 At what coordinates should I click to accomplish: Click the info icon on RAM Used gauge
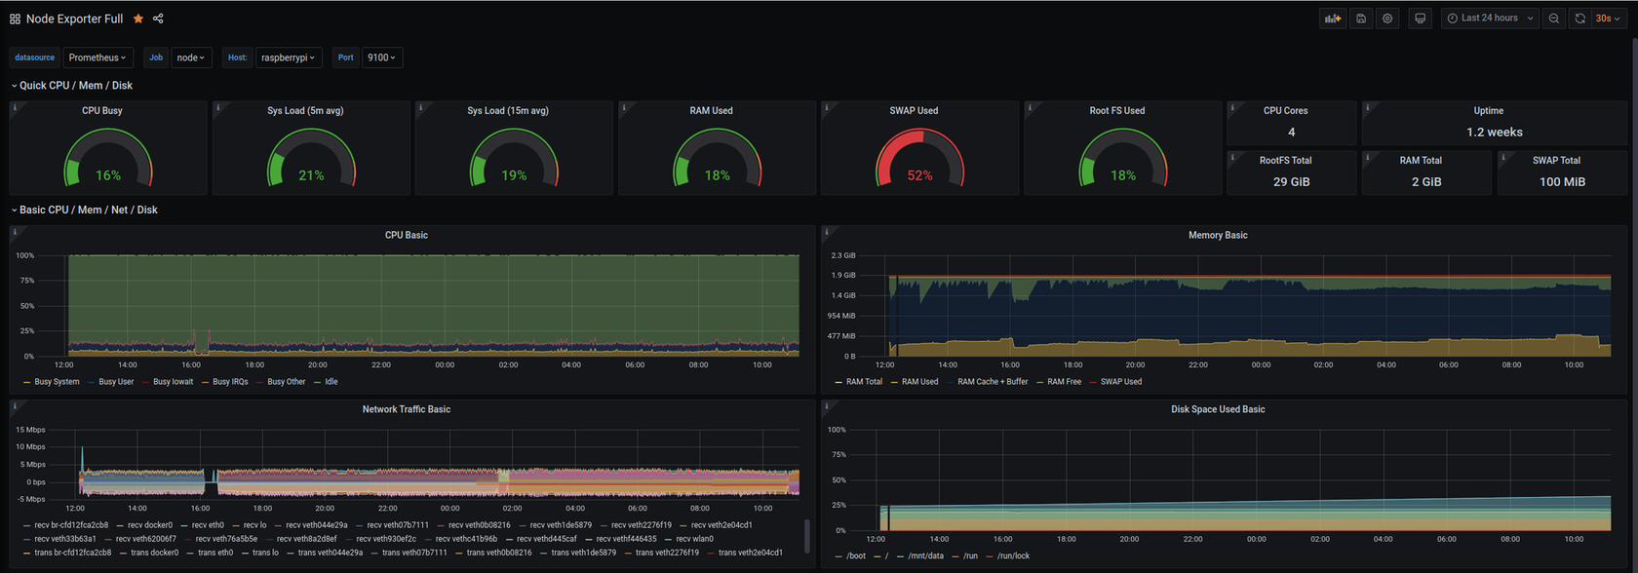coord(624,108)
